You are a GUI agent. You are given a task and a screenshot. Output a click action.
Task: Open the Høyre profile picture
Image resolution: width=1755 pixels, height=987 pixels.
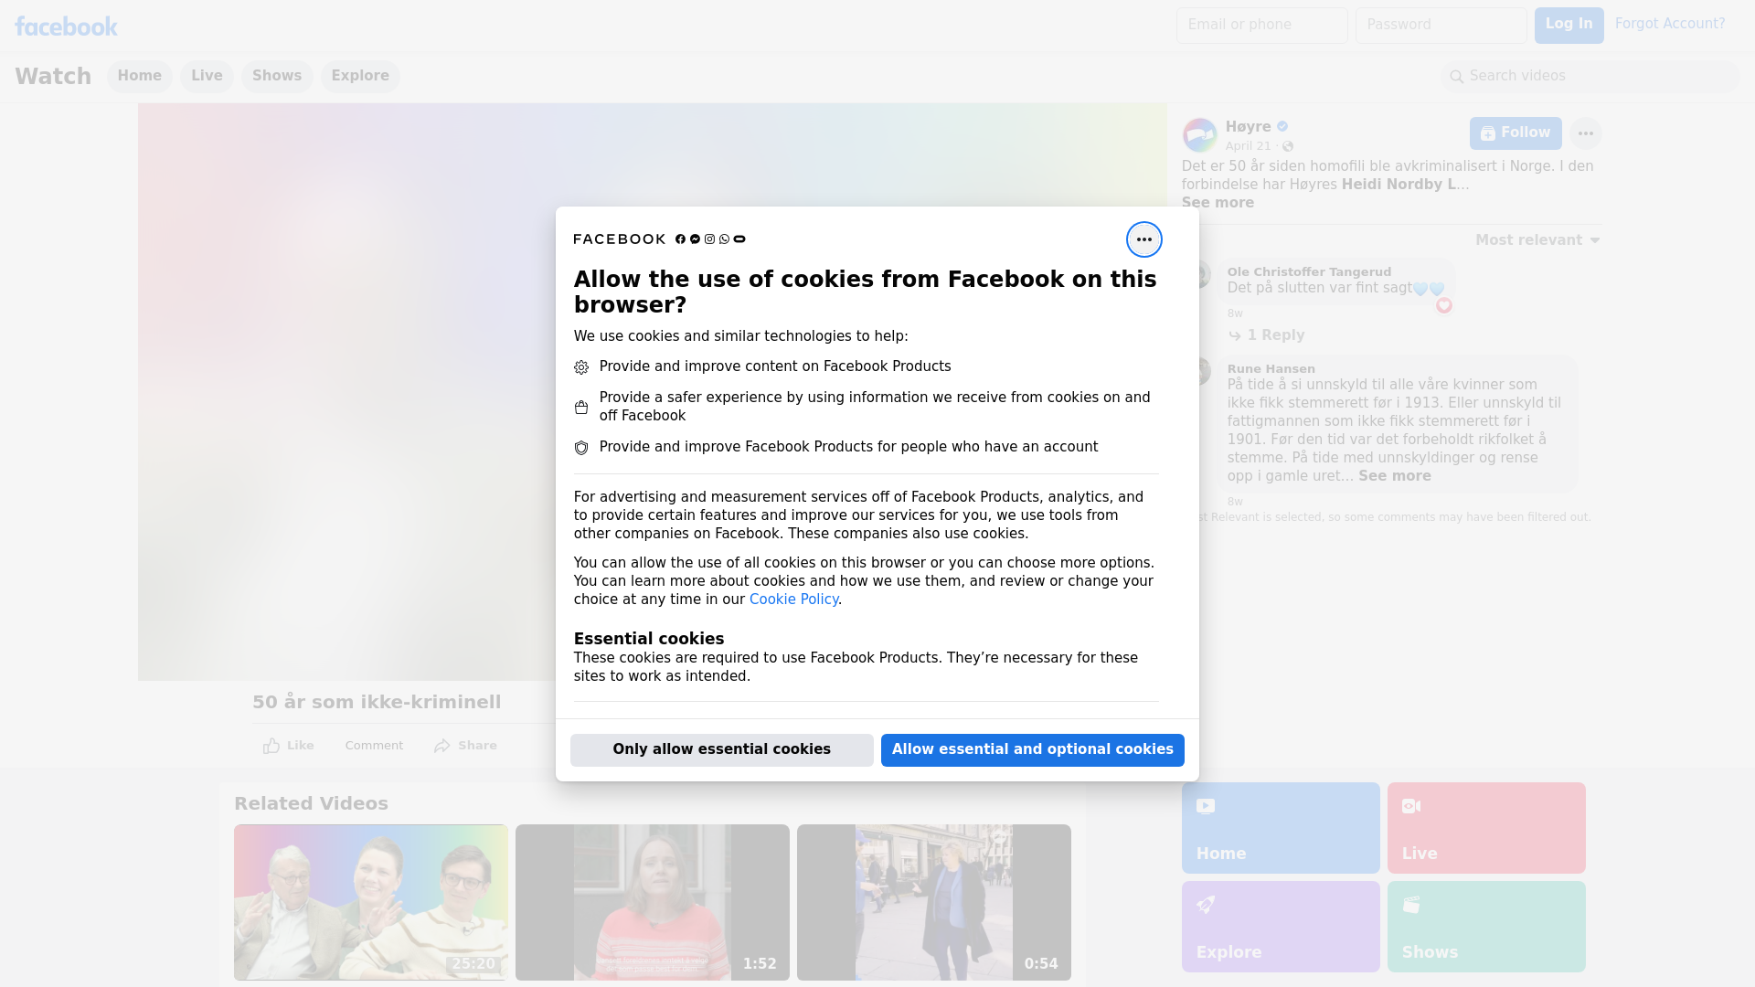coord(1199,135)
